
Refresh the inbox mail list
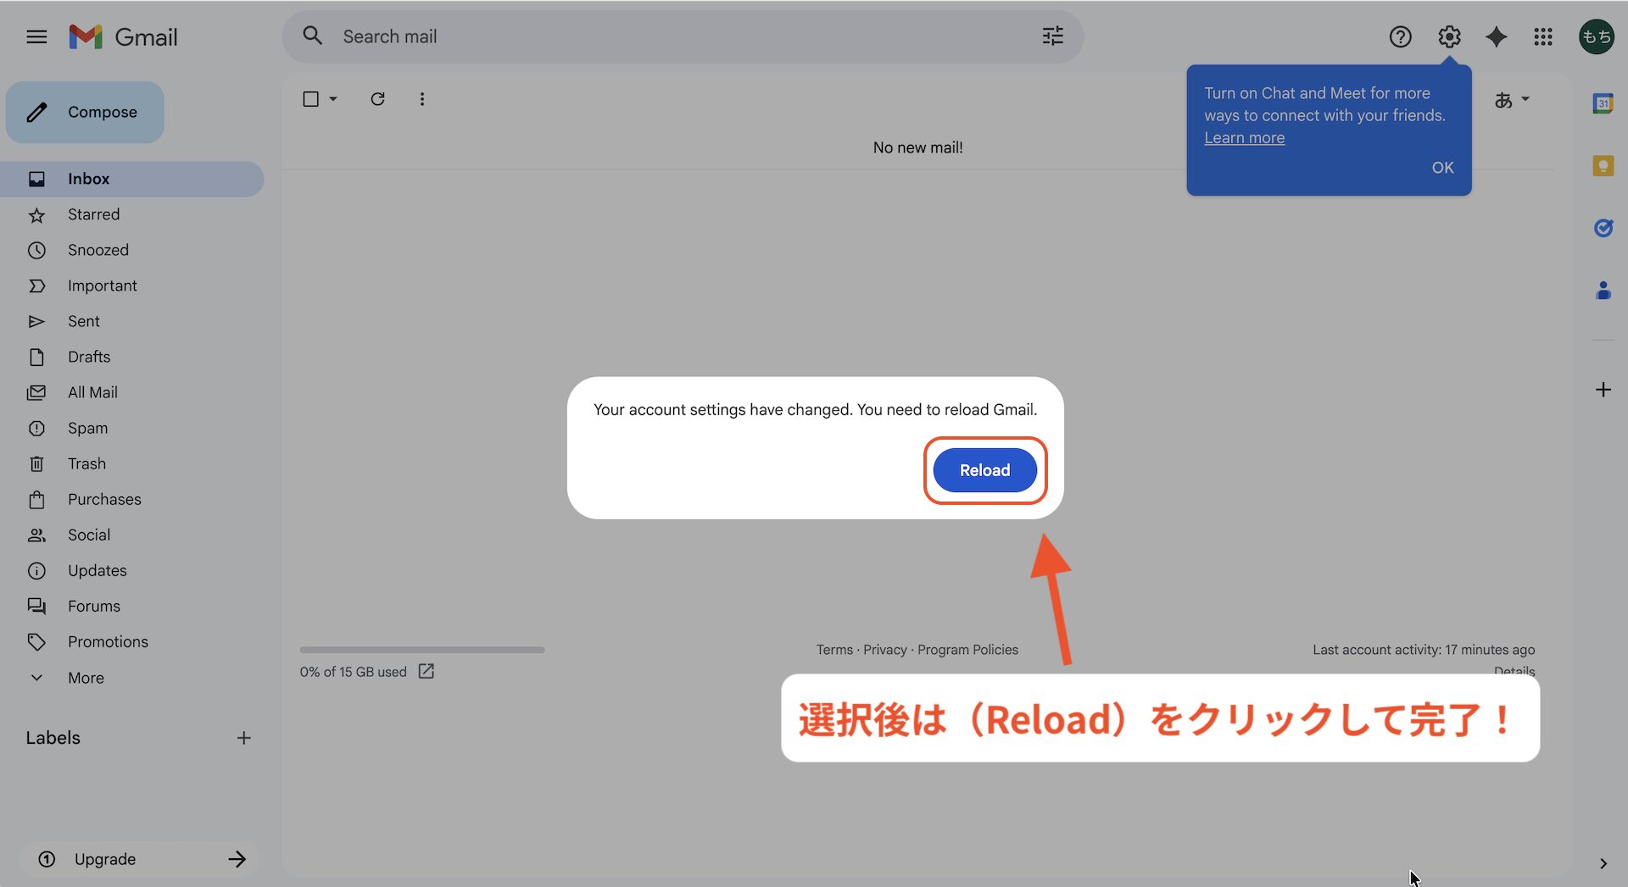pos(377,99)
